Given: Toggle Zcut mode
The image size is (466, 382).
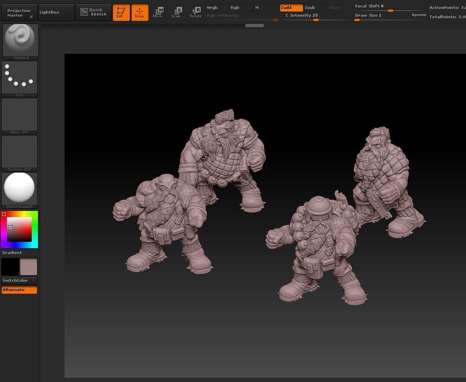Looking at the screenshot, I should [x=335, y=8].
